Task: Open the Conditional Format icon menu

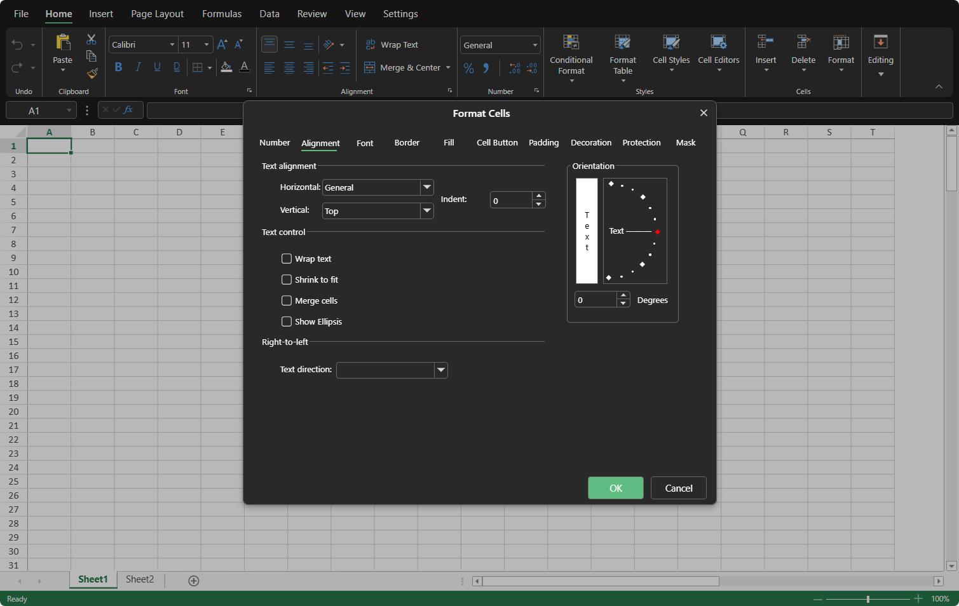Action: (x=571, y=43)
